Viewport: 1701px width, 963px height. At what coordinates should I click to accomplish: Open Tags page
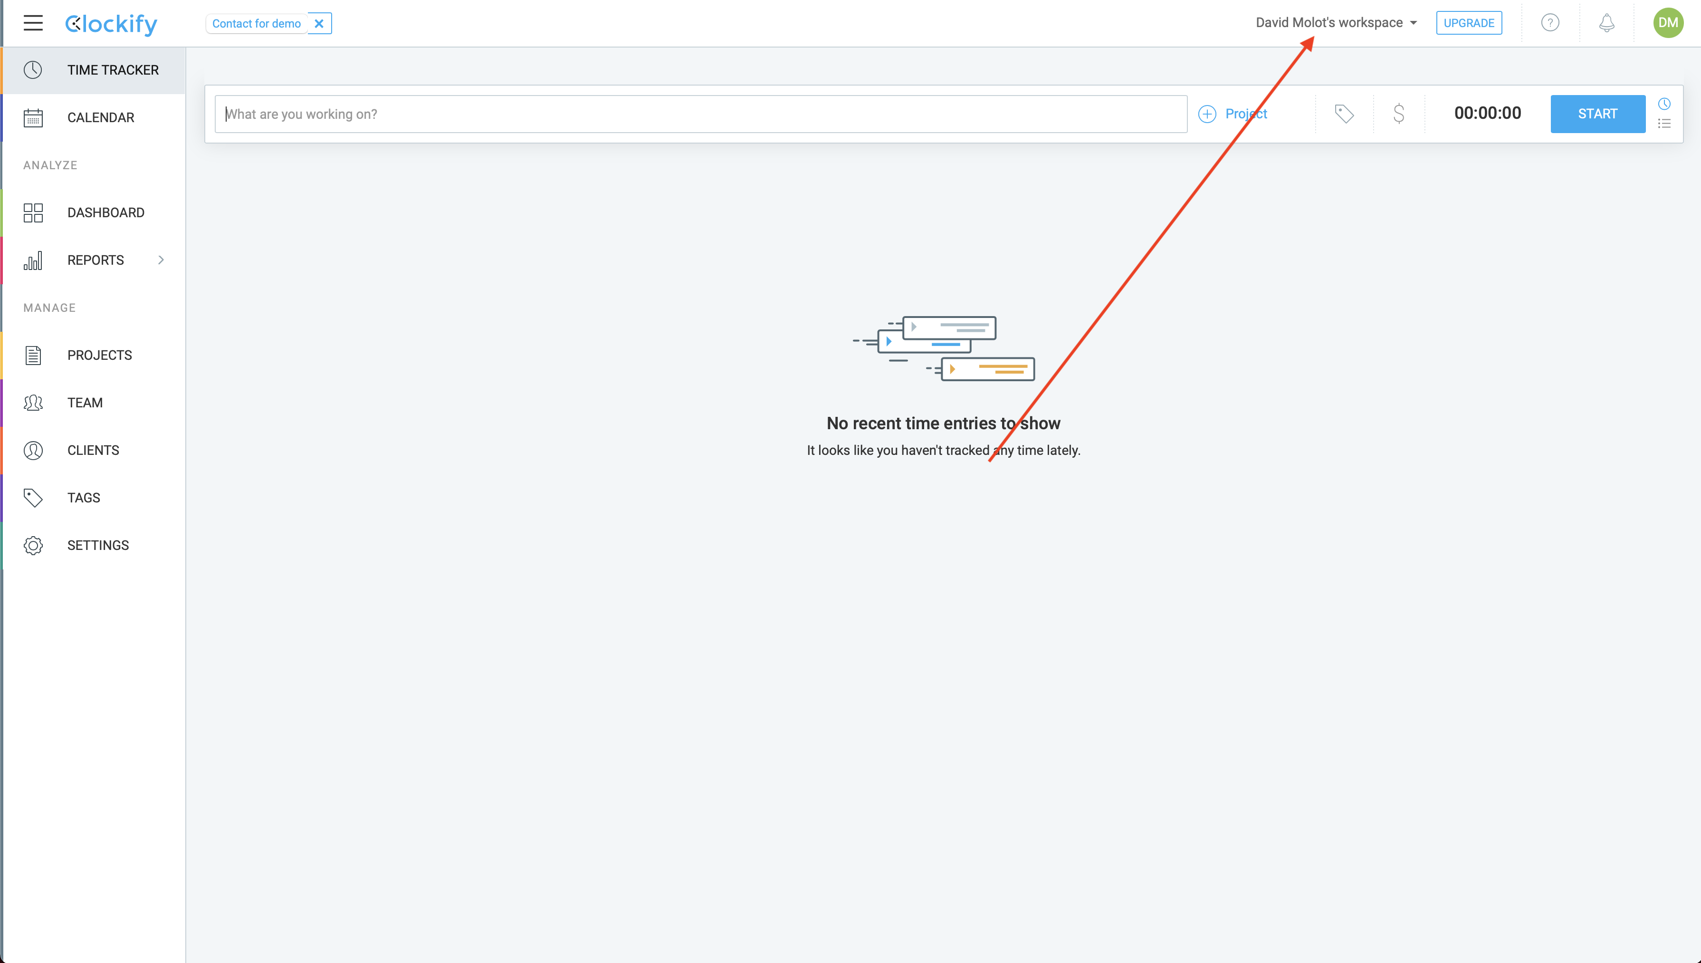pos(94,499)
